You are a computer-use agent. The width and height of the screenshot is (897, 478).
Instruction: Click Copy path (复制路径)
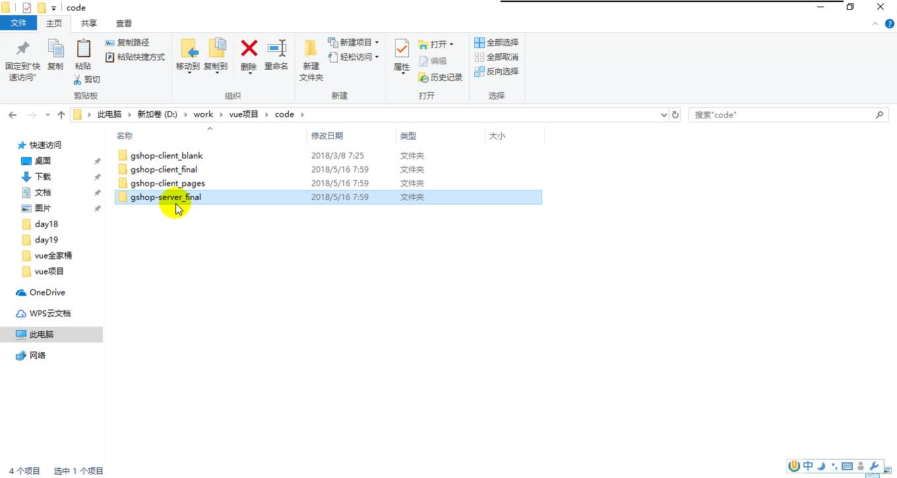(127, 42)
